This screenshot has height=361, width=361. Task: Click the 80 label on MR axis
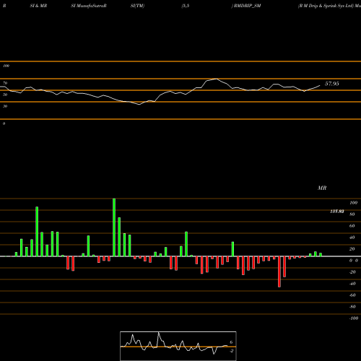click(352, 214)
